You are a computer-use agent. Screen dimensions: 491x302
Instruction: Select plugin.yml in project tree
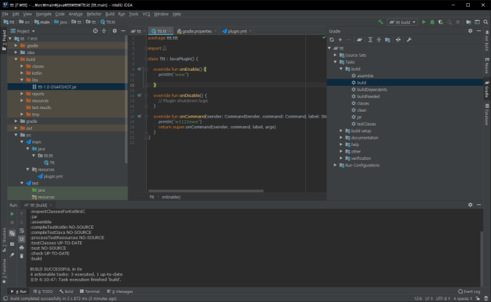click(x=53, y=176)
